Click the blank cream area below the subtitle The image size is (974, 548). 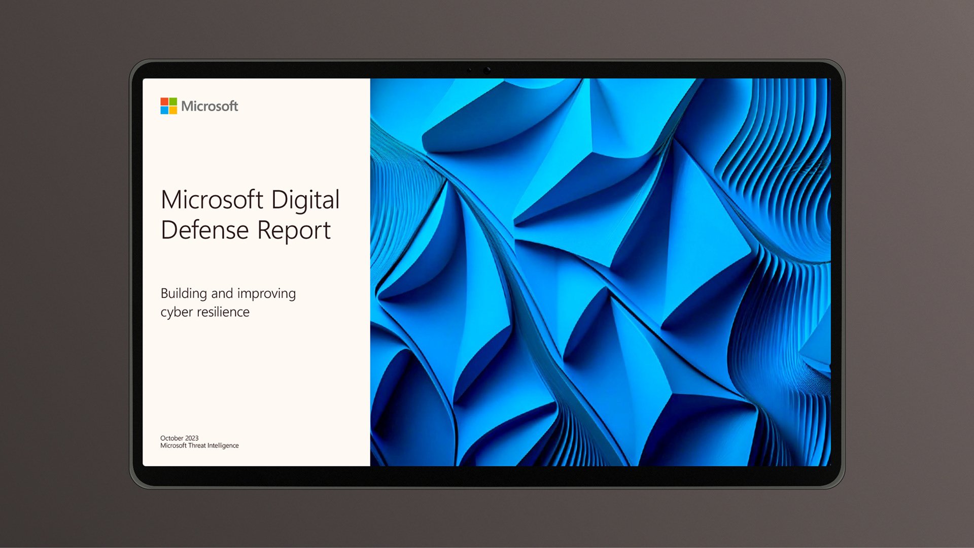tap(254, 375)
